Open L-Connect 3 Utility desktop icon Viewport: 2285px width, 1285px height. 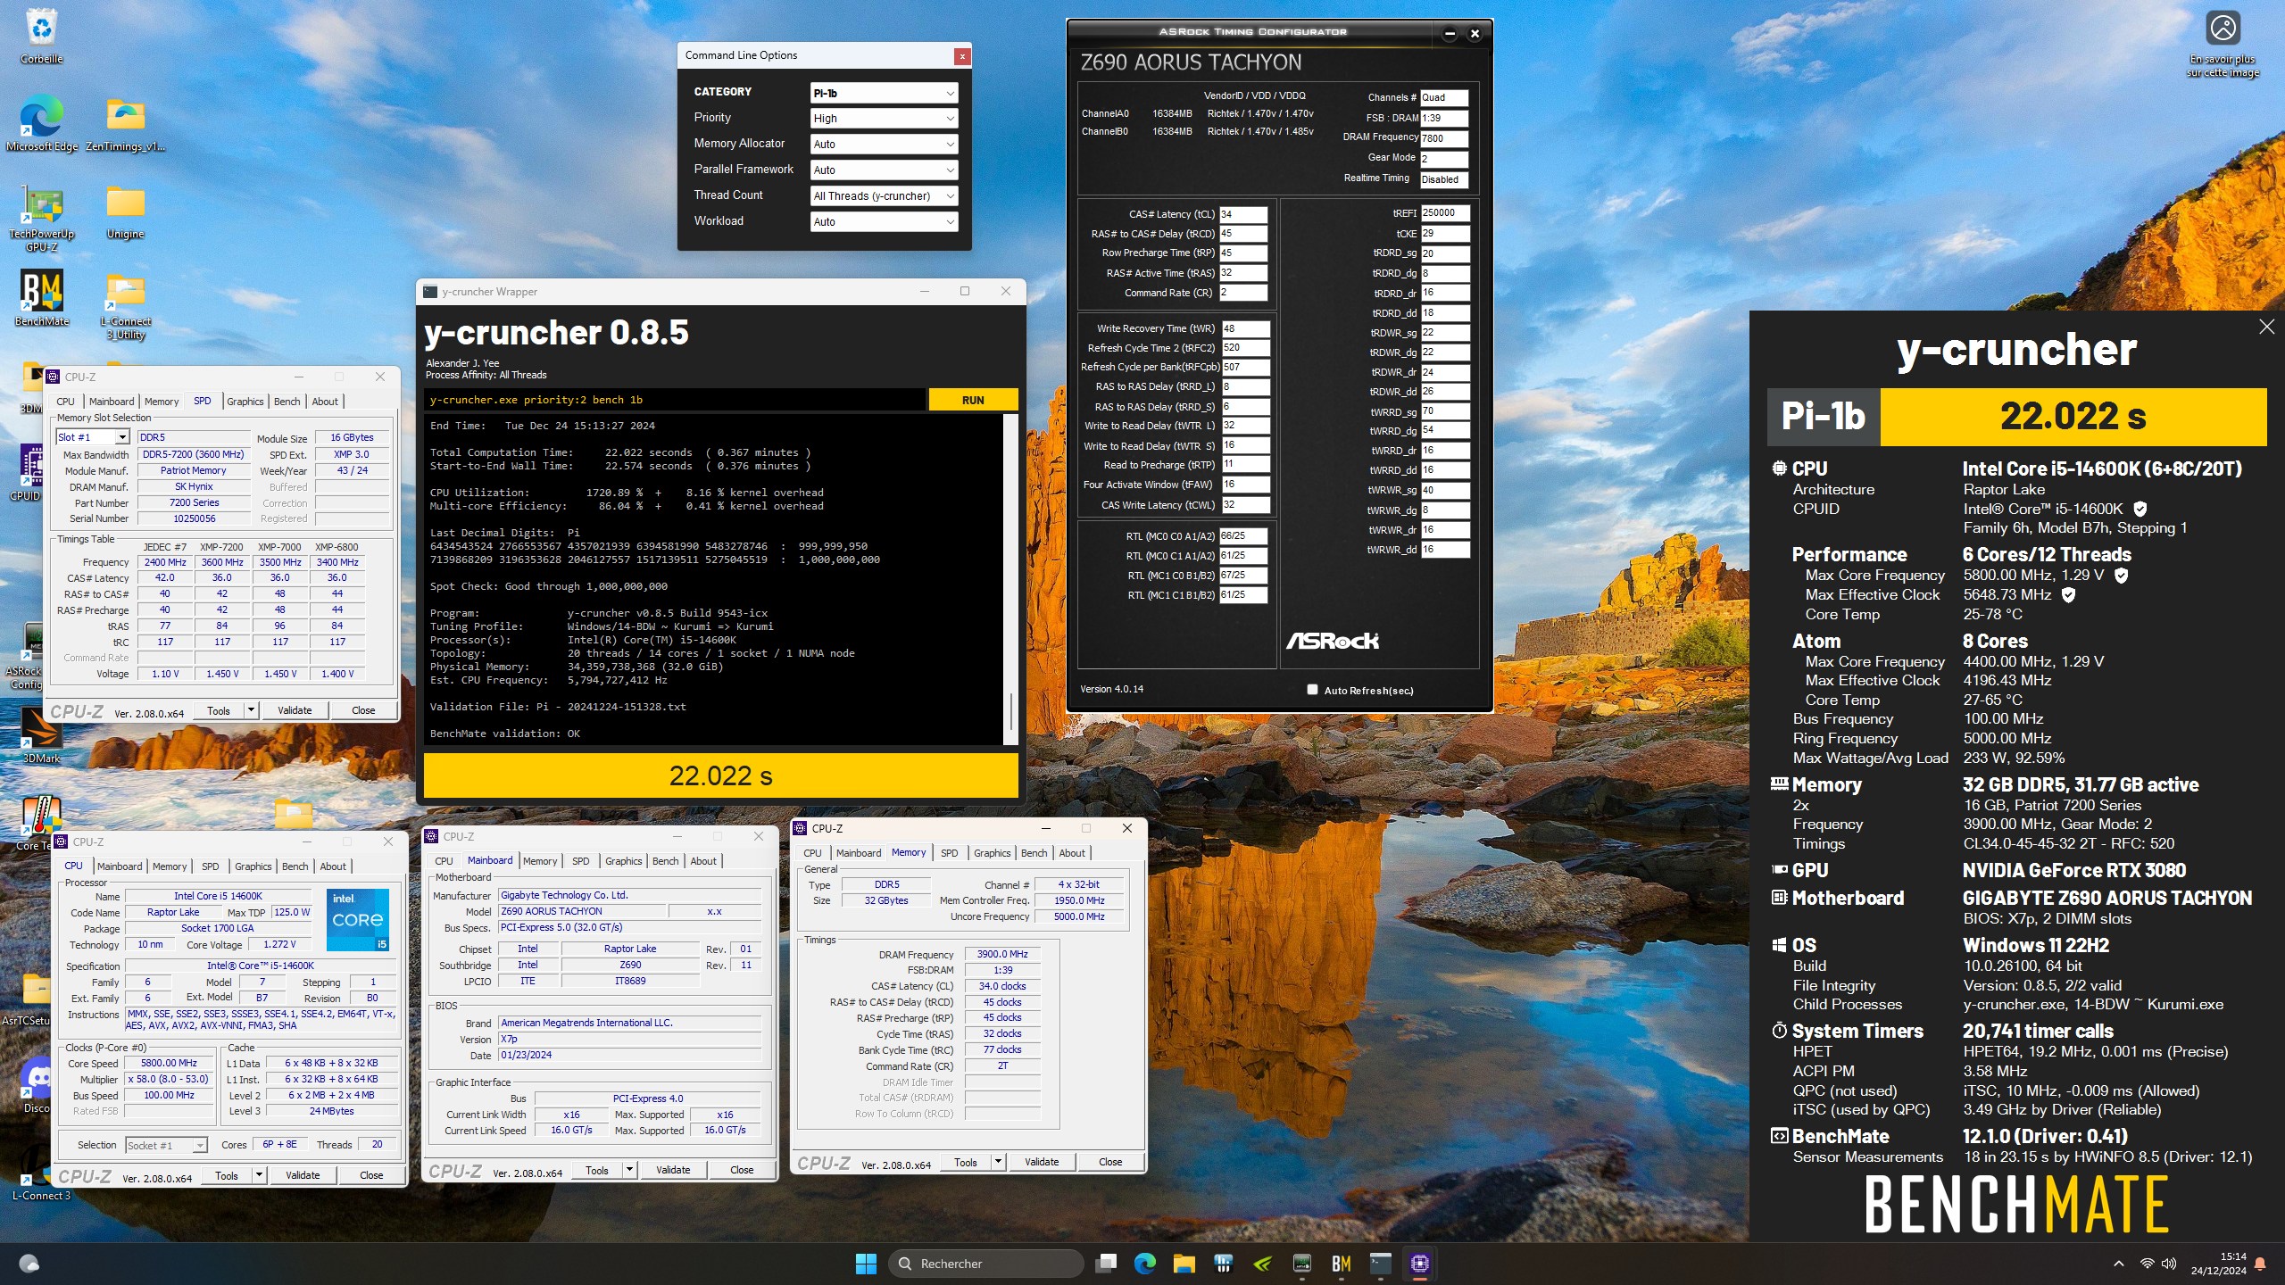(126, 305)
